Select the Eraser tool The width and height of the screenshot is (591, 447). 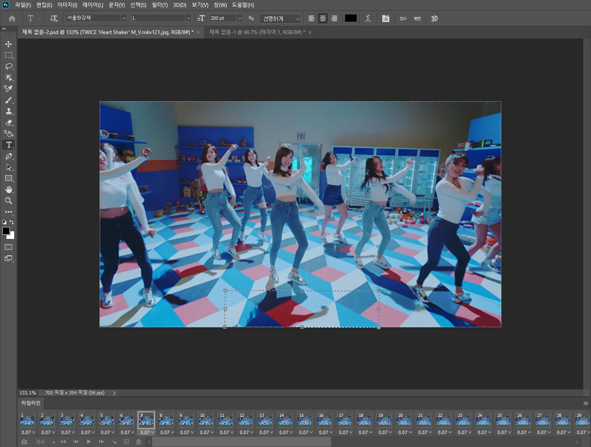[9, 122]
